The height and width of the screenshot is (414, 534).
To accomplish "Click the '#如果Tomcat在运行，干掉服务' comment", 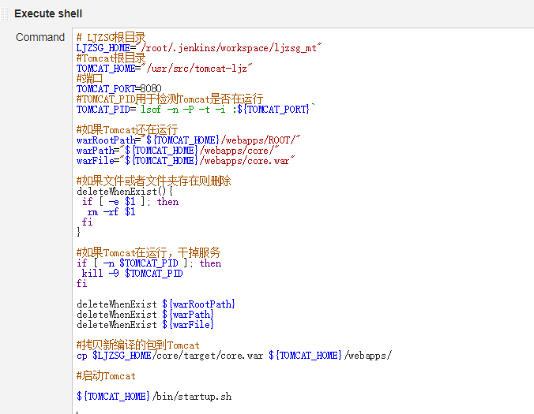I will [x=149, y=253].
